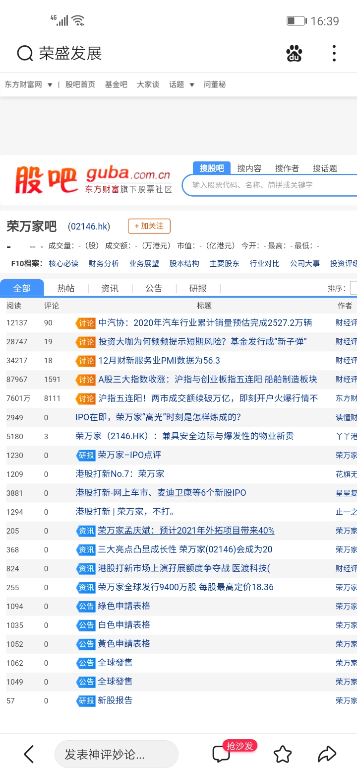
Task: Tap the 发表神评妙论 comment field
Action: (x=116, y=754)
